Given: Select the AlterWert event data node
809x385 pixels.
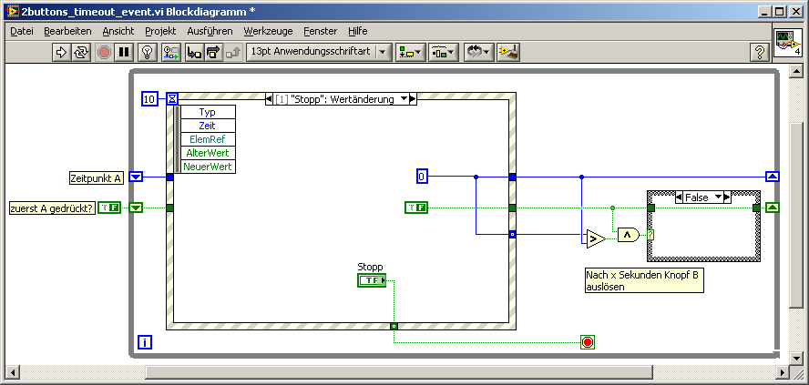Looking at the screenshot, I should 207,153.
